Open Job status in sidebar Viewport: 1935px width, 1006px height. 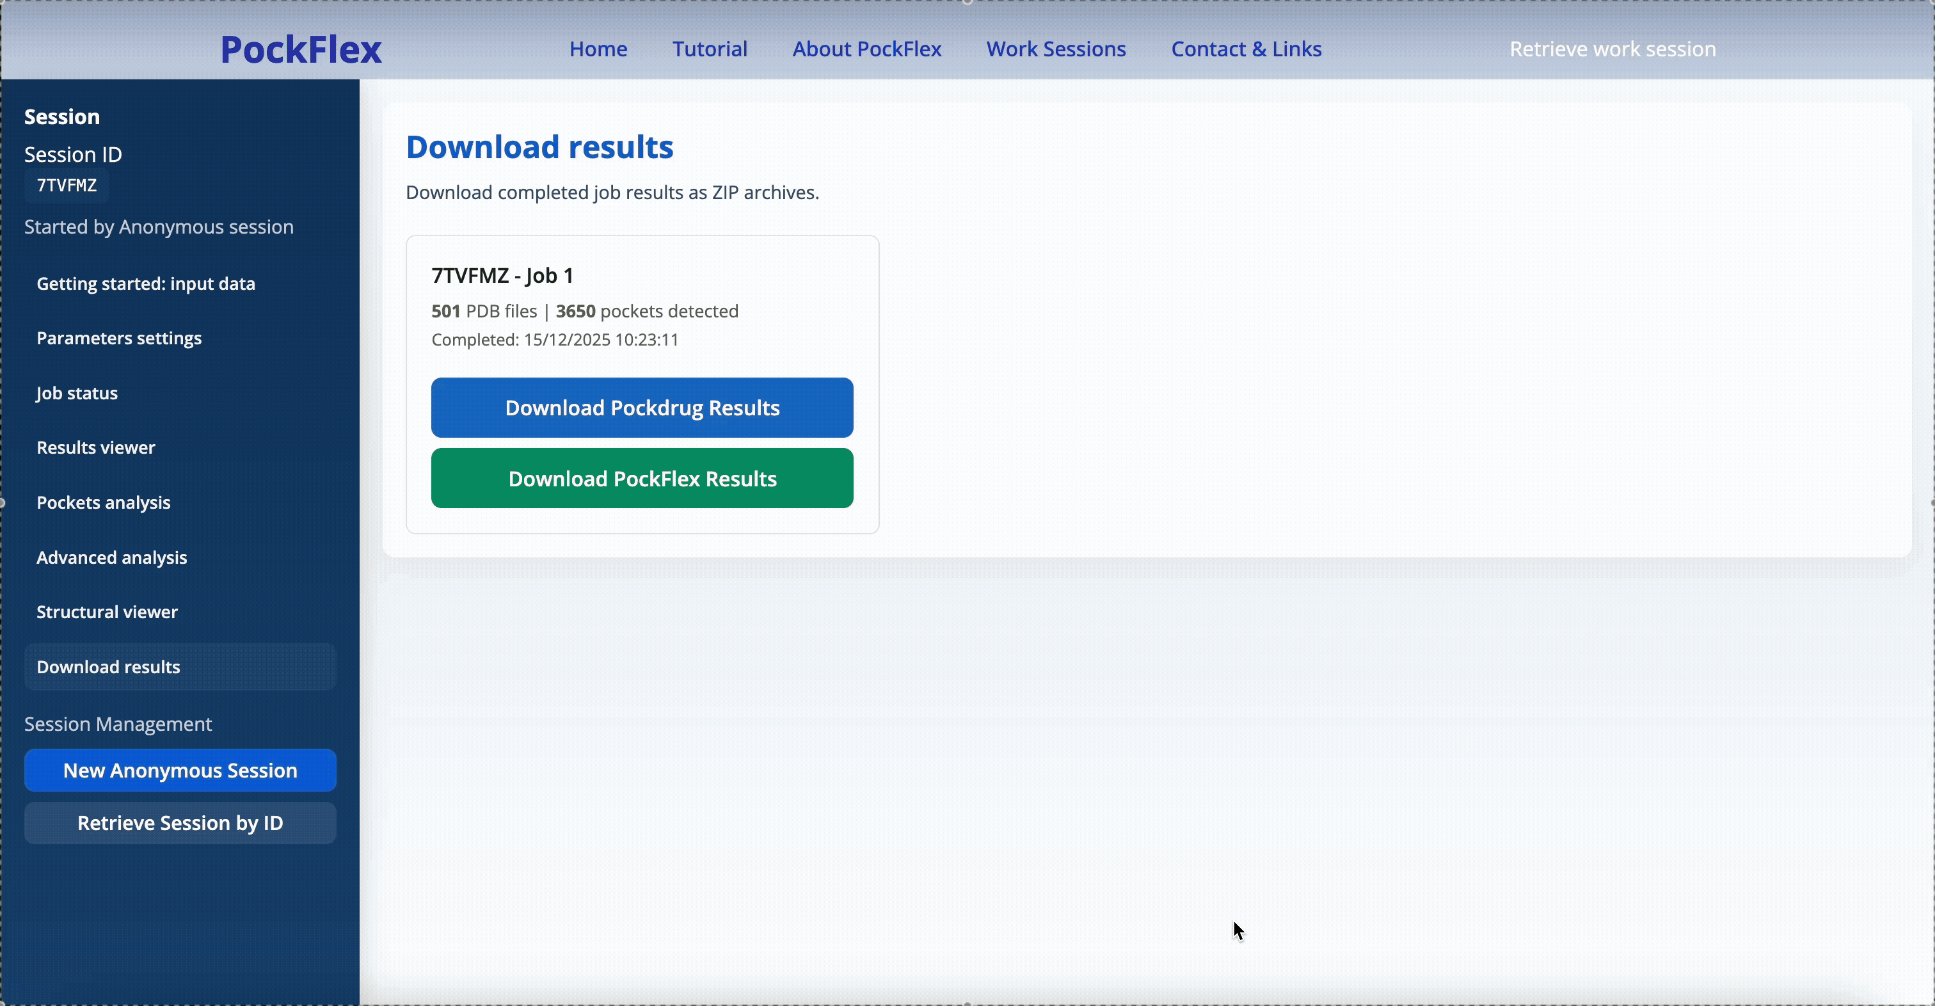click(x=180, y=393)
